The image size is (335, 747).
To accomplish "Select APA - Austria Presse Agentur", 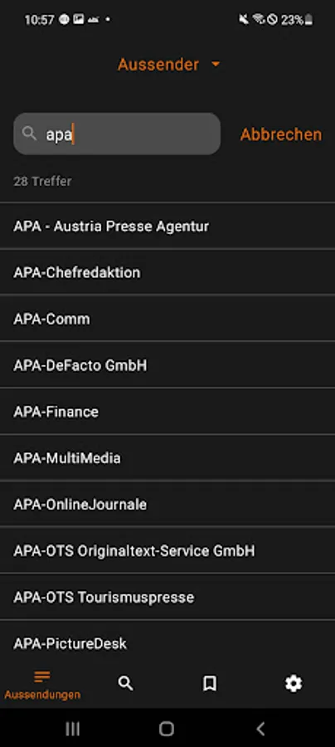I will 167,226.
